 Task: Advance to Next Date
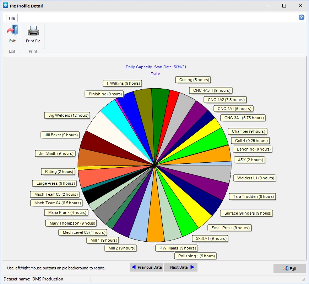click(180, 267)
